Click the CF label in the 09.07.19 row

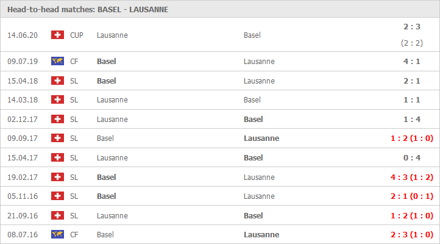[x=74, y=61]
